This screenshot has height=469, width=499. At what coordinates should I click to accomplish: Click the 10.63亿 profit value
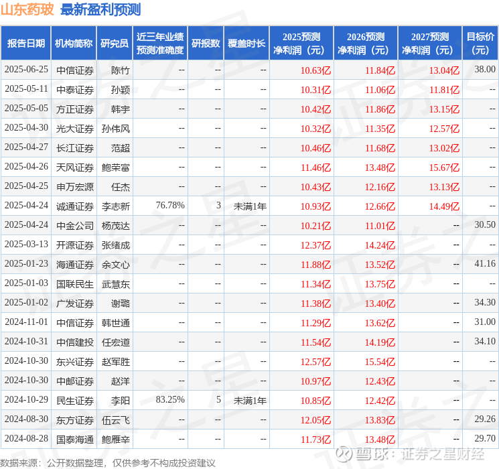click(x=315, y=70)
